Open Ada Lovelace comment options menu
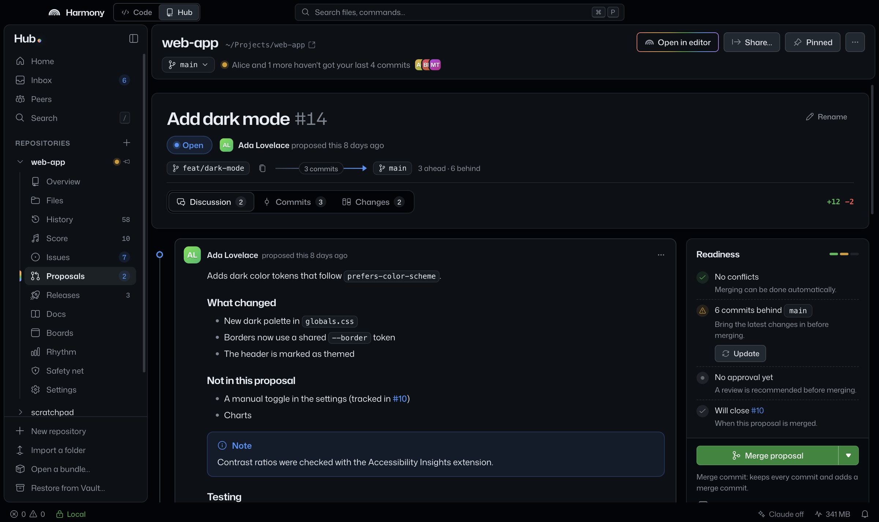Viewport: 879px width, 522px height. [x=661, y=255]
